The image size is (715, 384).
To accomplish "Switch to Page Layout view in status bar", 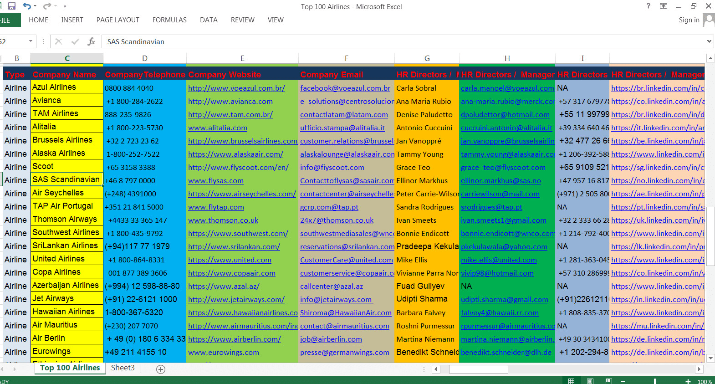I will coord(590,381).
